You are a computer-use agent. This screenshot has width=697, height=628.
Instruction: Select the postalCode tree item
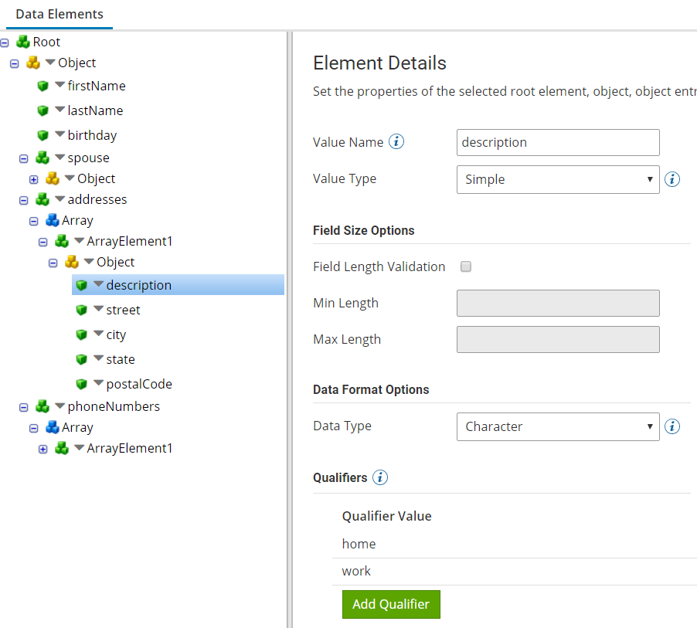(138, 384)
